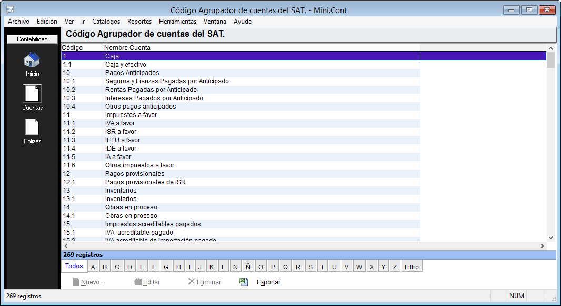Open the Archivo menu
The height and width of the screenshot is (306, 561).
(18, 22)
